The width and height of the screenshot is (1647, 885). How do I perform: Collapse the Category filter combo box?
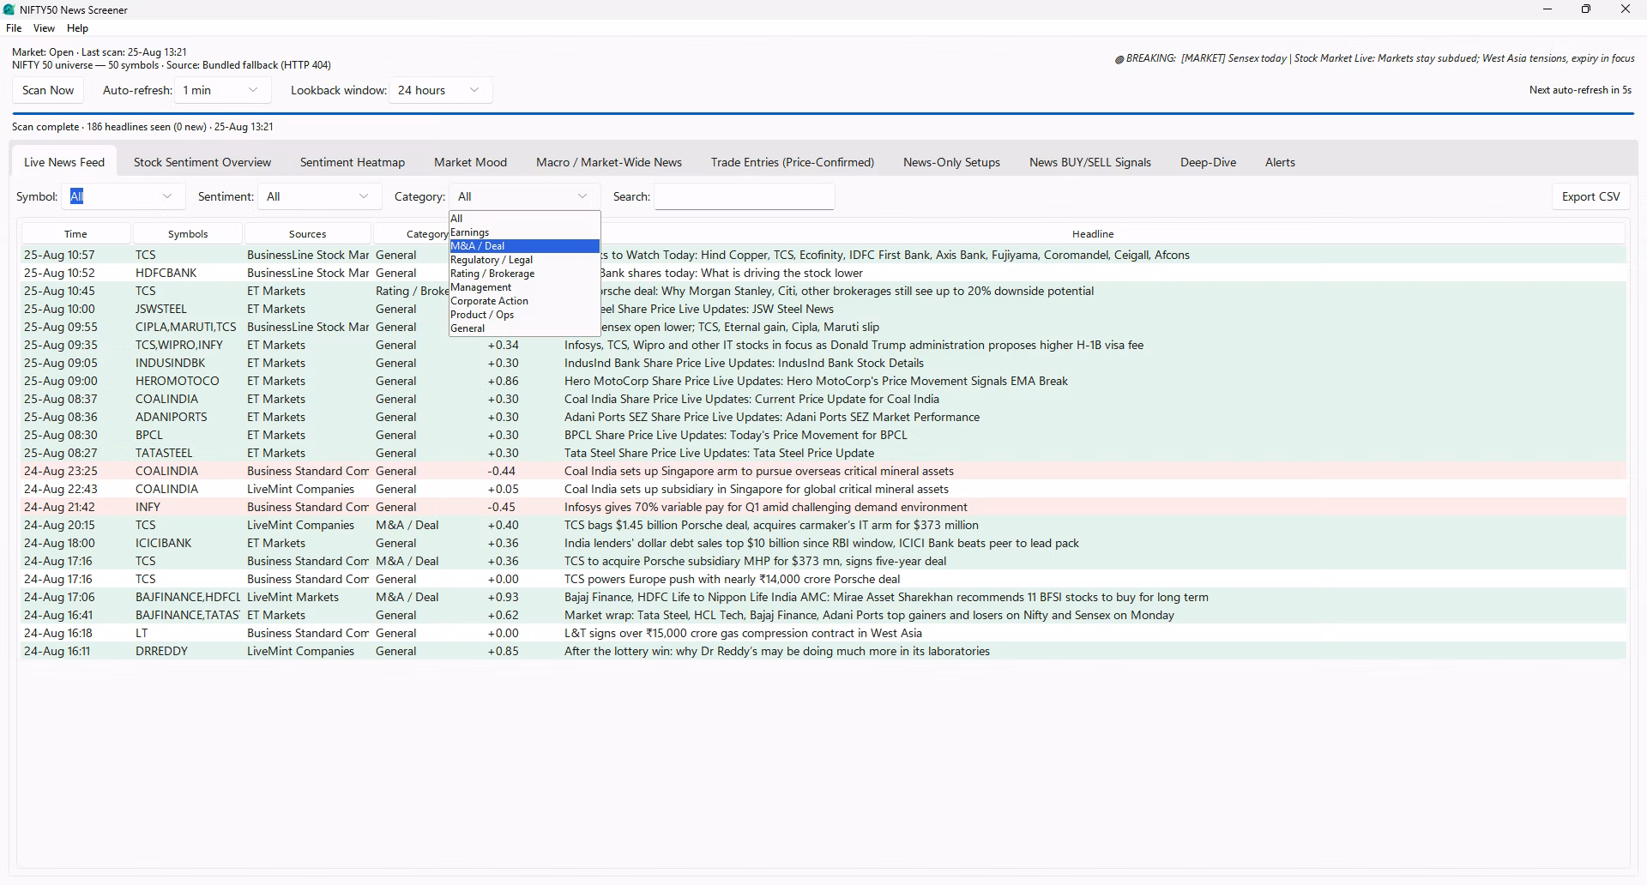525,196
